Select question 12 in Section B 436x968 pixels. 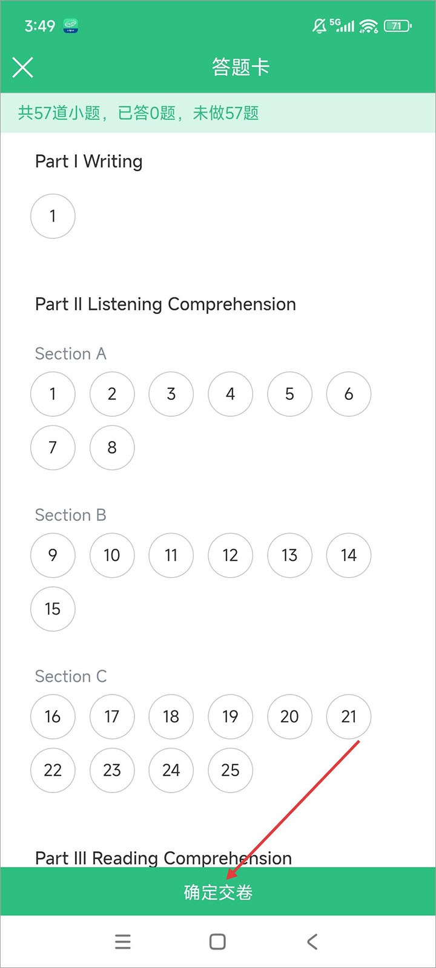click(230, 555)
